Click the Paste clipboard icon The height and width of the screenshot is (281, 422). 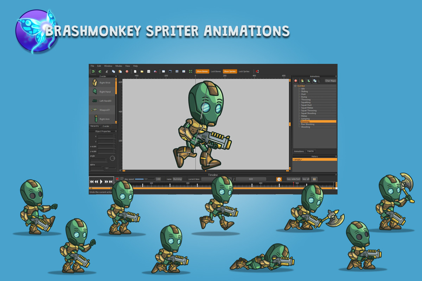(120, 71)
